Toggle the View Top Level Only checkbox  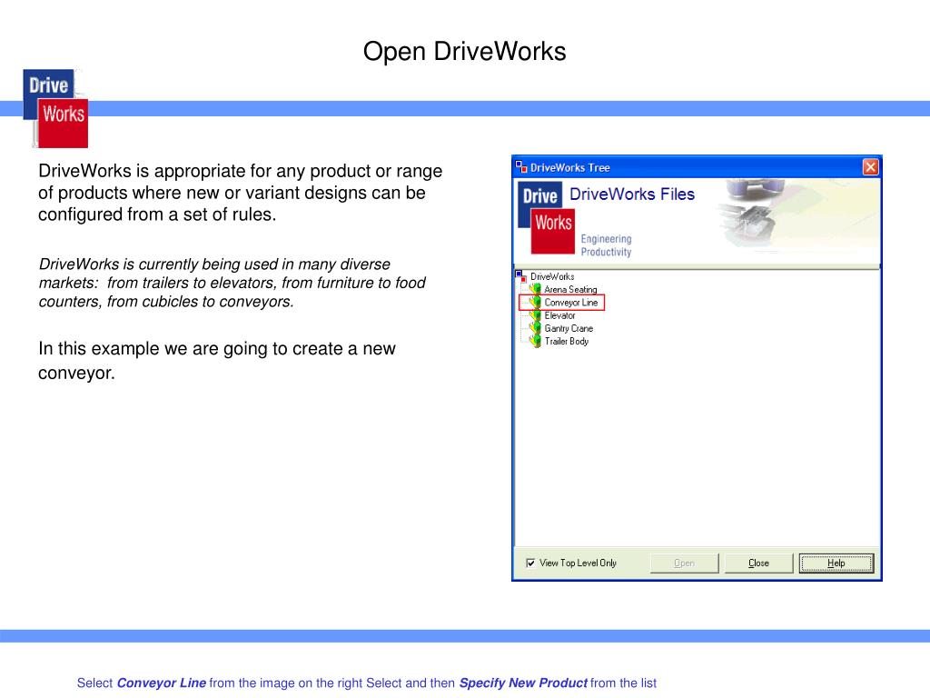coord(530,563)
